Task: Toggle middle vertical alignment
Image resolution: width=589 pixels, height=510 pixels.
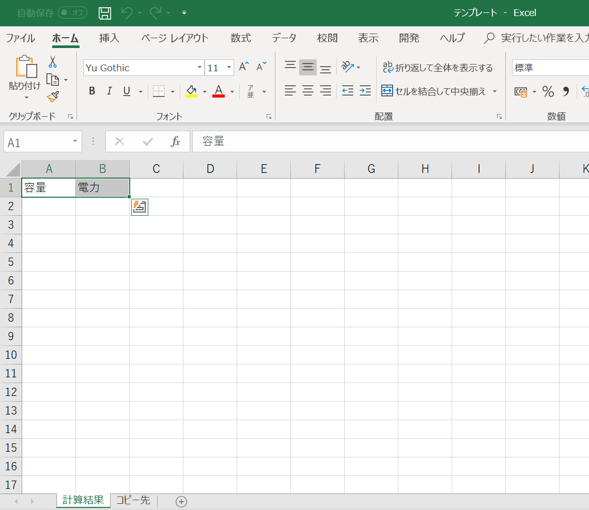Action: pyautogui.click(x=307, y=67)
